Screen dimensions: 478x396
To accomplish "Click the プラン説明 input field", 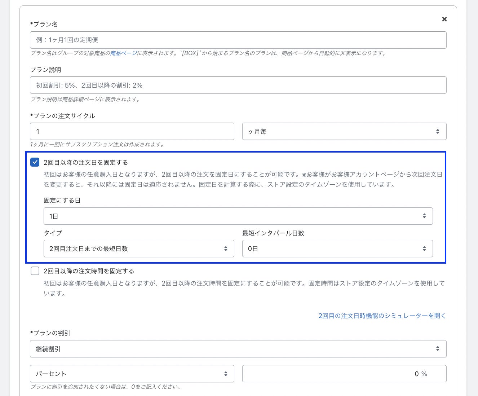I will 238,85.
